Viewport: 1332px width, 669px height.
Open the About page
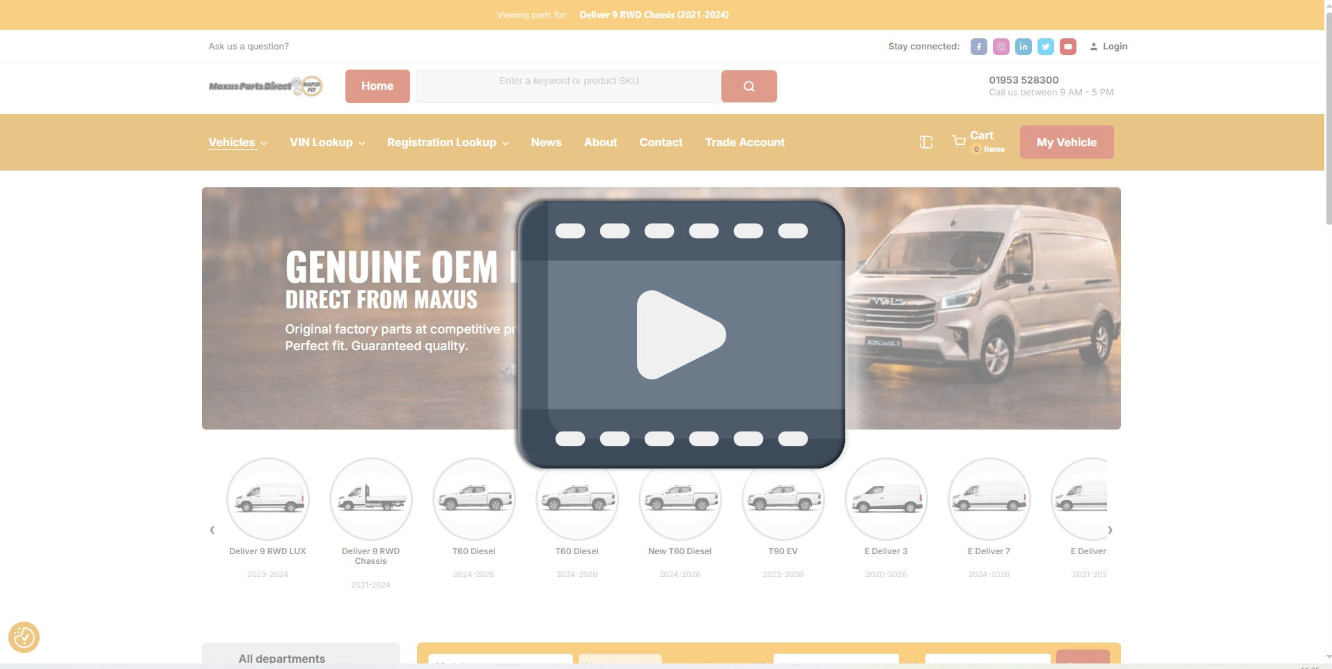(600, 142)
